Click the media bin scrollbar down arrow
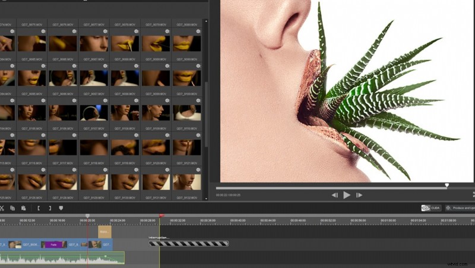The image size is (475, 268). (206, 199)
